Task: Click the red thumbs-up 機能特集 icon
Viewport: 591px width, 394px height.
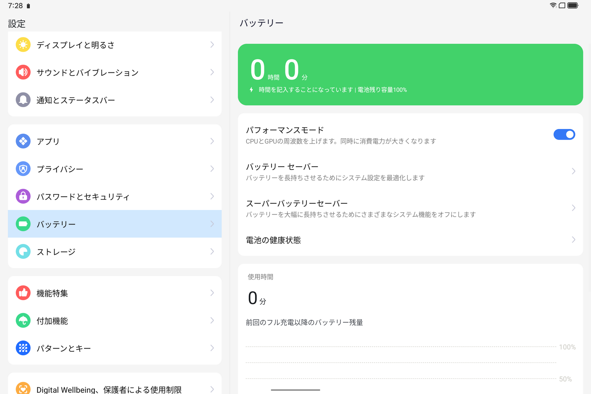Action: point(23,293)
